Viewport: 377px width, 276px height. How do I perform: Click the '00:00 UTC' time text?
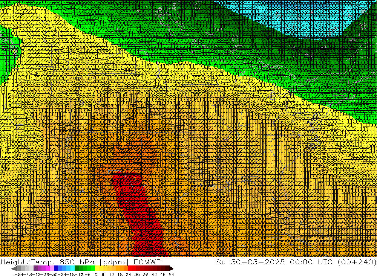[x=311, y=262]
